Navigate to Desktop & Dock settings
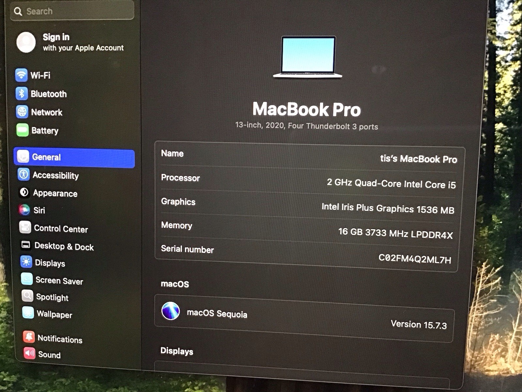The image size is (522, 392). coord(64,246)
